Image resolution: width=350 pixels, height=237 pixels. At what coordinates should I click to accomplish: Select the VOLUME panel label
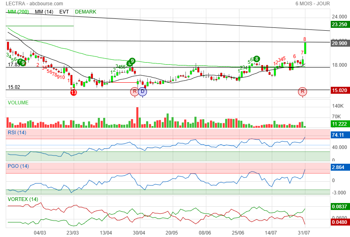tap(18, 103)
